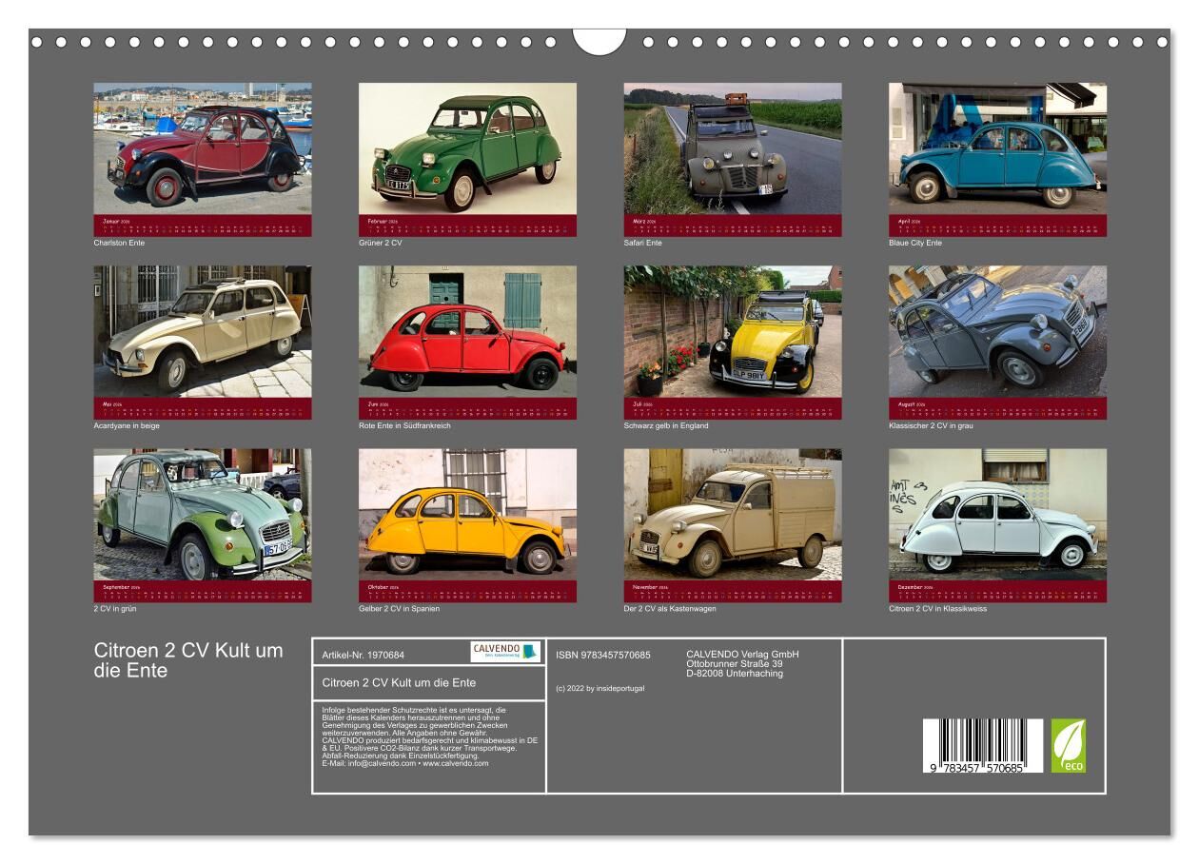Click the 'Gelber 2 CV in Spanien' caption

point(399,608)
